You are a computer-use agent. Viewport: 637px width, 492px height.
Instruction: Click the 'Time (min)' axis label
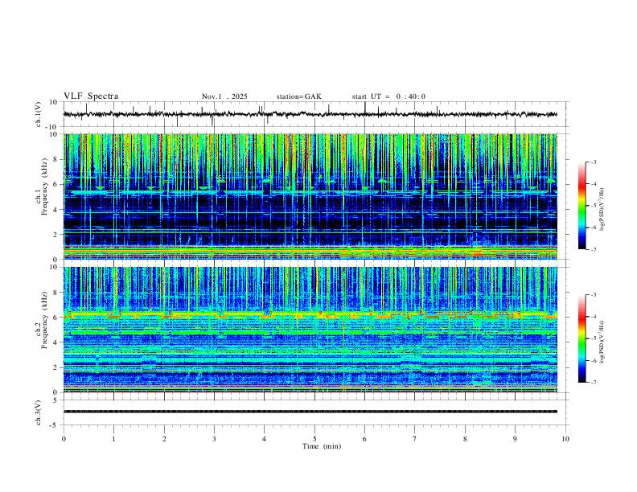click(322, 446)
